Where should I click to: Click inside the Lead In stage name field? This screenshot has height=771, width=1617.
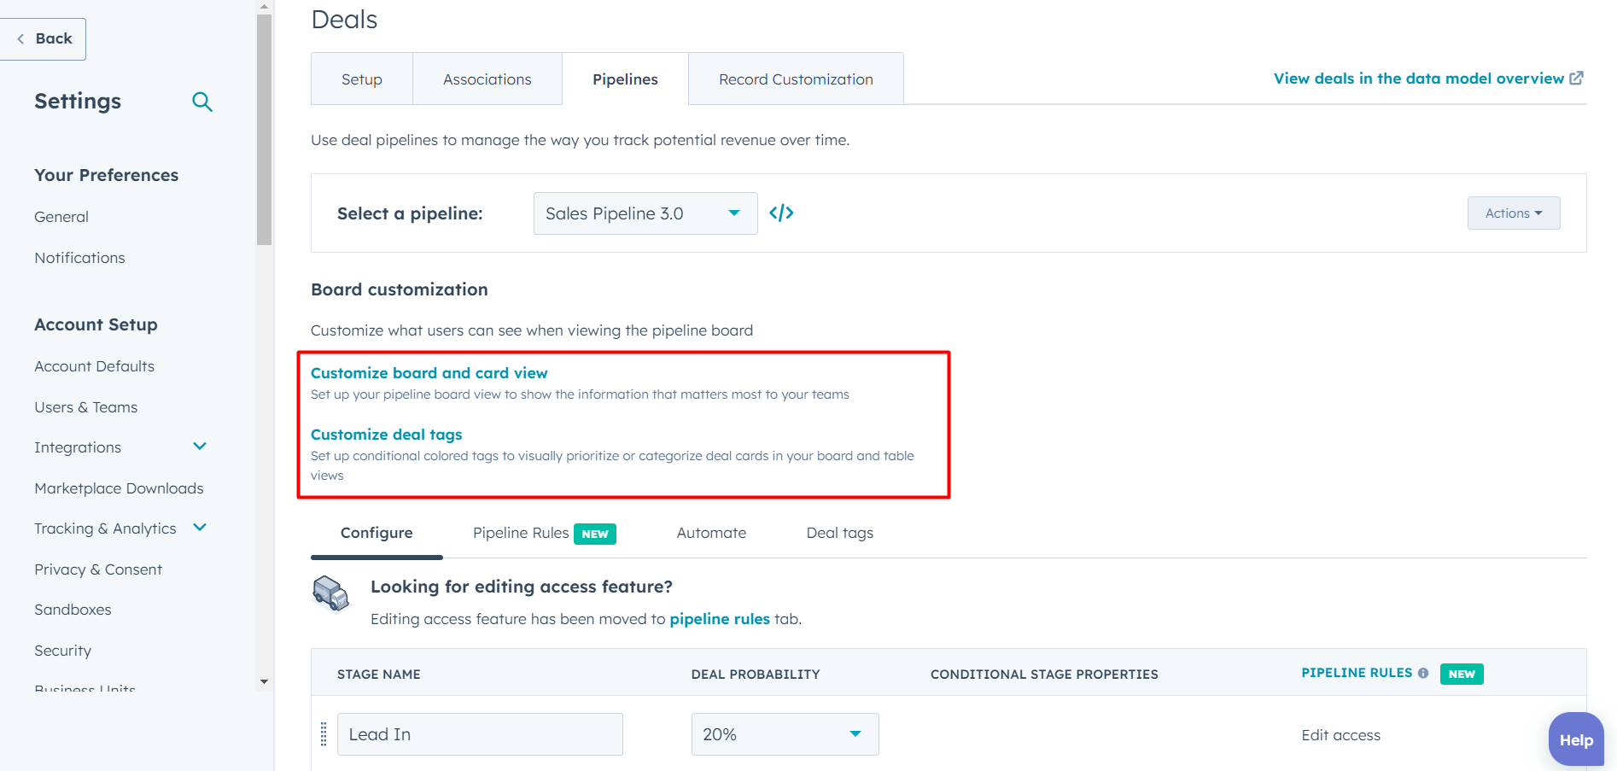pos(480,733)
